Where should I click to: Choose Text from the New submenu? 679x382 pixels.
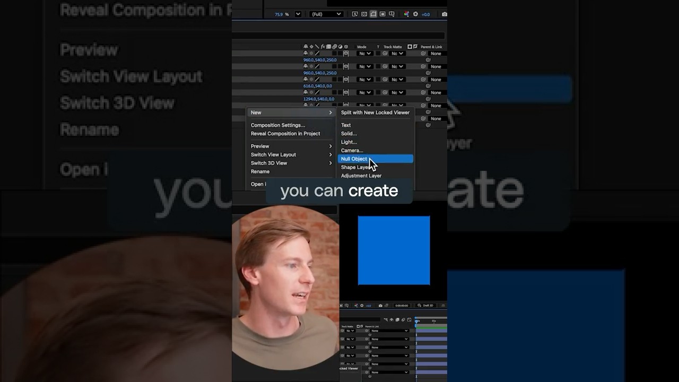[x=375, y=125]
